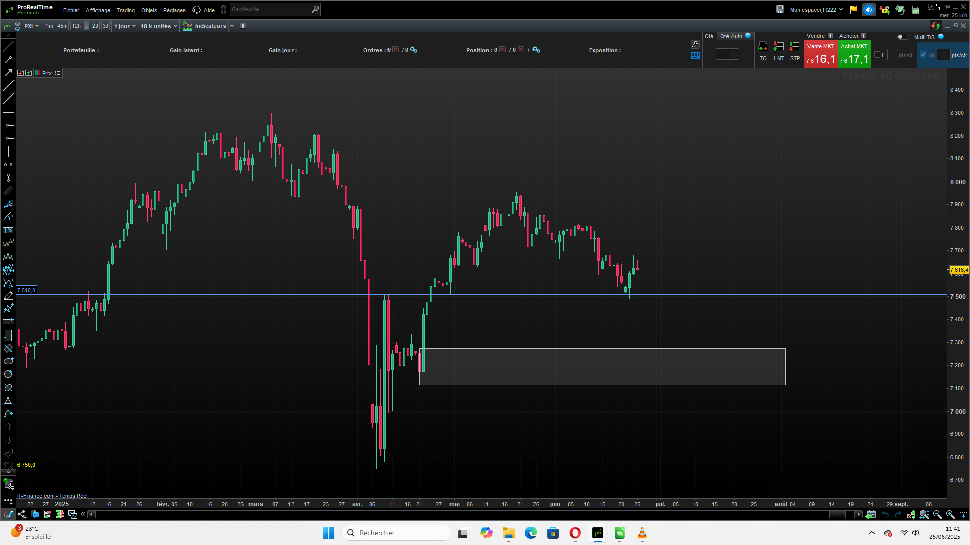The image size is (970, 545).
Task: Expand the PXI instrument dropdown
Action: [x=31, y=26]
